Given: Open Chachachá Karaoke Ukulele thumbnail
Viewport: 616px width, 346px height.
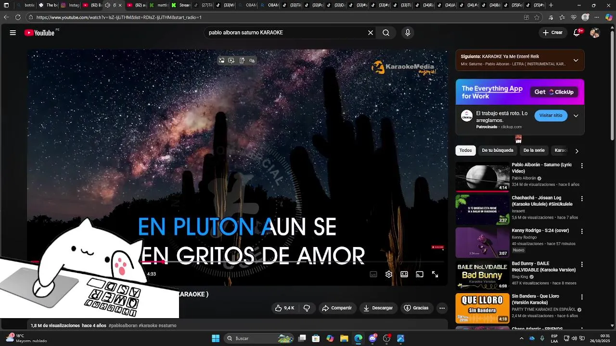Looking at the screenshot, I should (482, 210).
